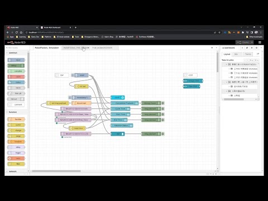Focus the filter nodes search field
The height and width of the screenshot is (201, 268).
coord(17,48)
